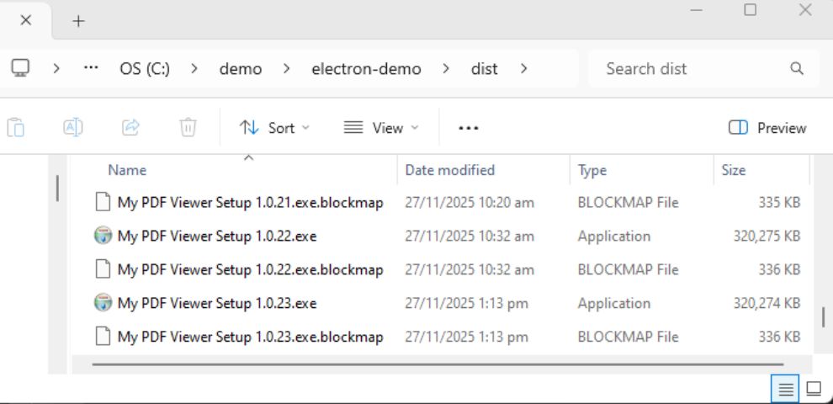Screen dimensions: 833x404
Task: Switch to large thumbnails view layout
Action: [814, 389]
